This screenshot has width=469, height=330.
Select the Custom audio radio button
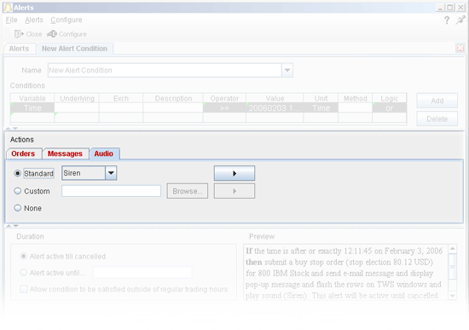coord(18,191)
